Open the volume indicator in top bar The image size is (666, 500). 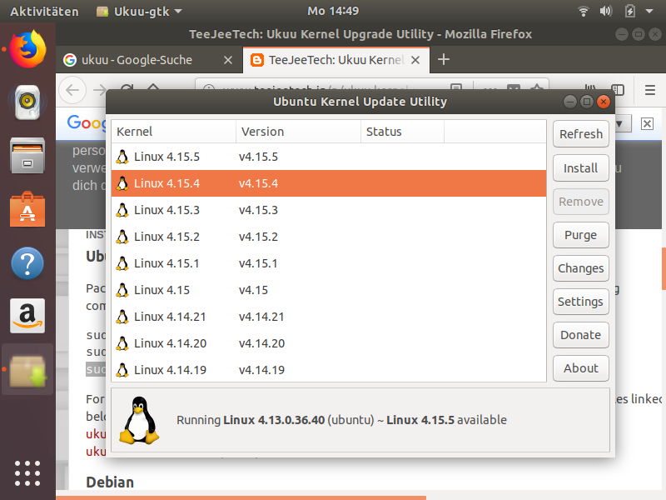tap(606, 11)
